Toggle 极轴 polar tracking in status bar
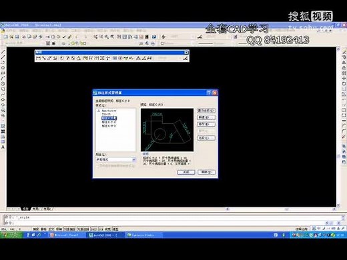This screenshot has height=260, width=347. click(59, 229)
